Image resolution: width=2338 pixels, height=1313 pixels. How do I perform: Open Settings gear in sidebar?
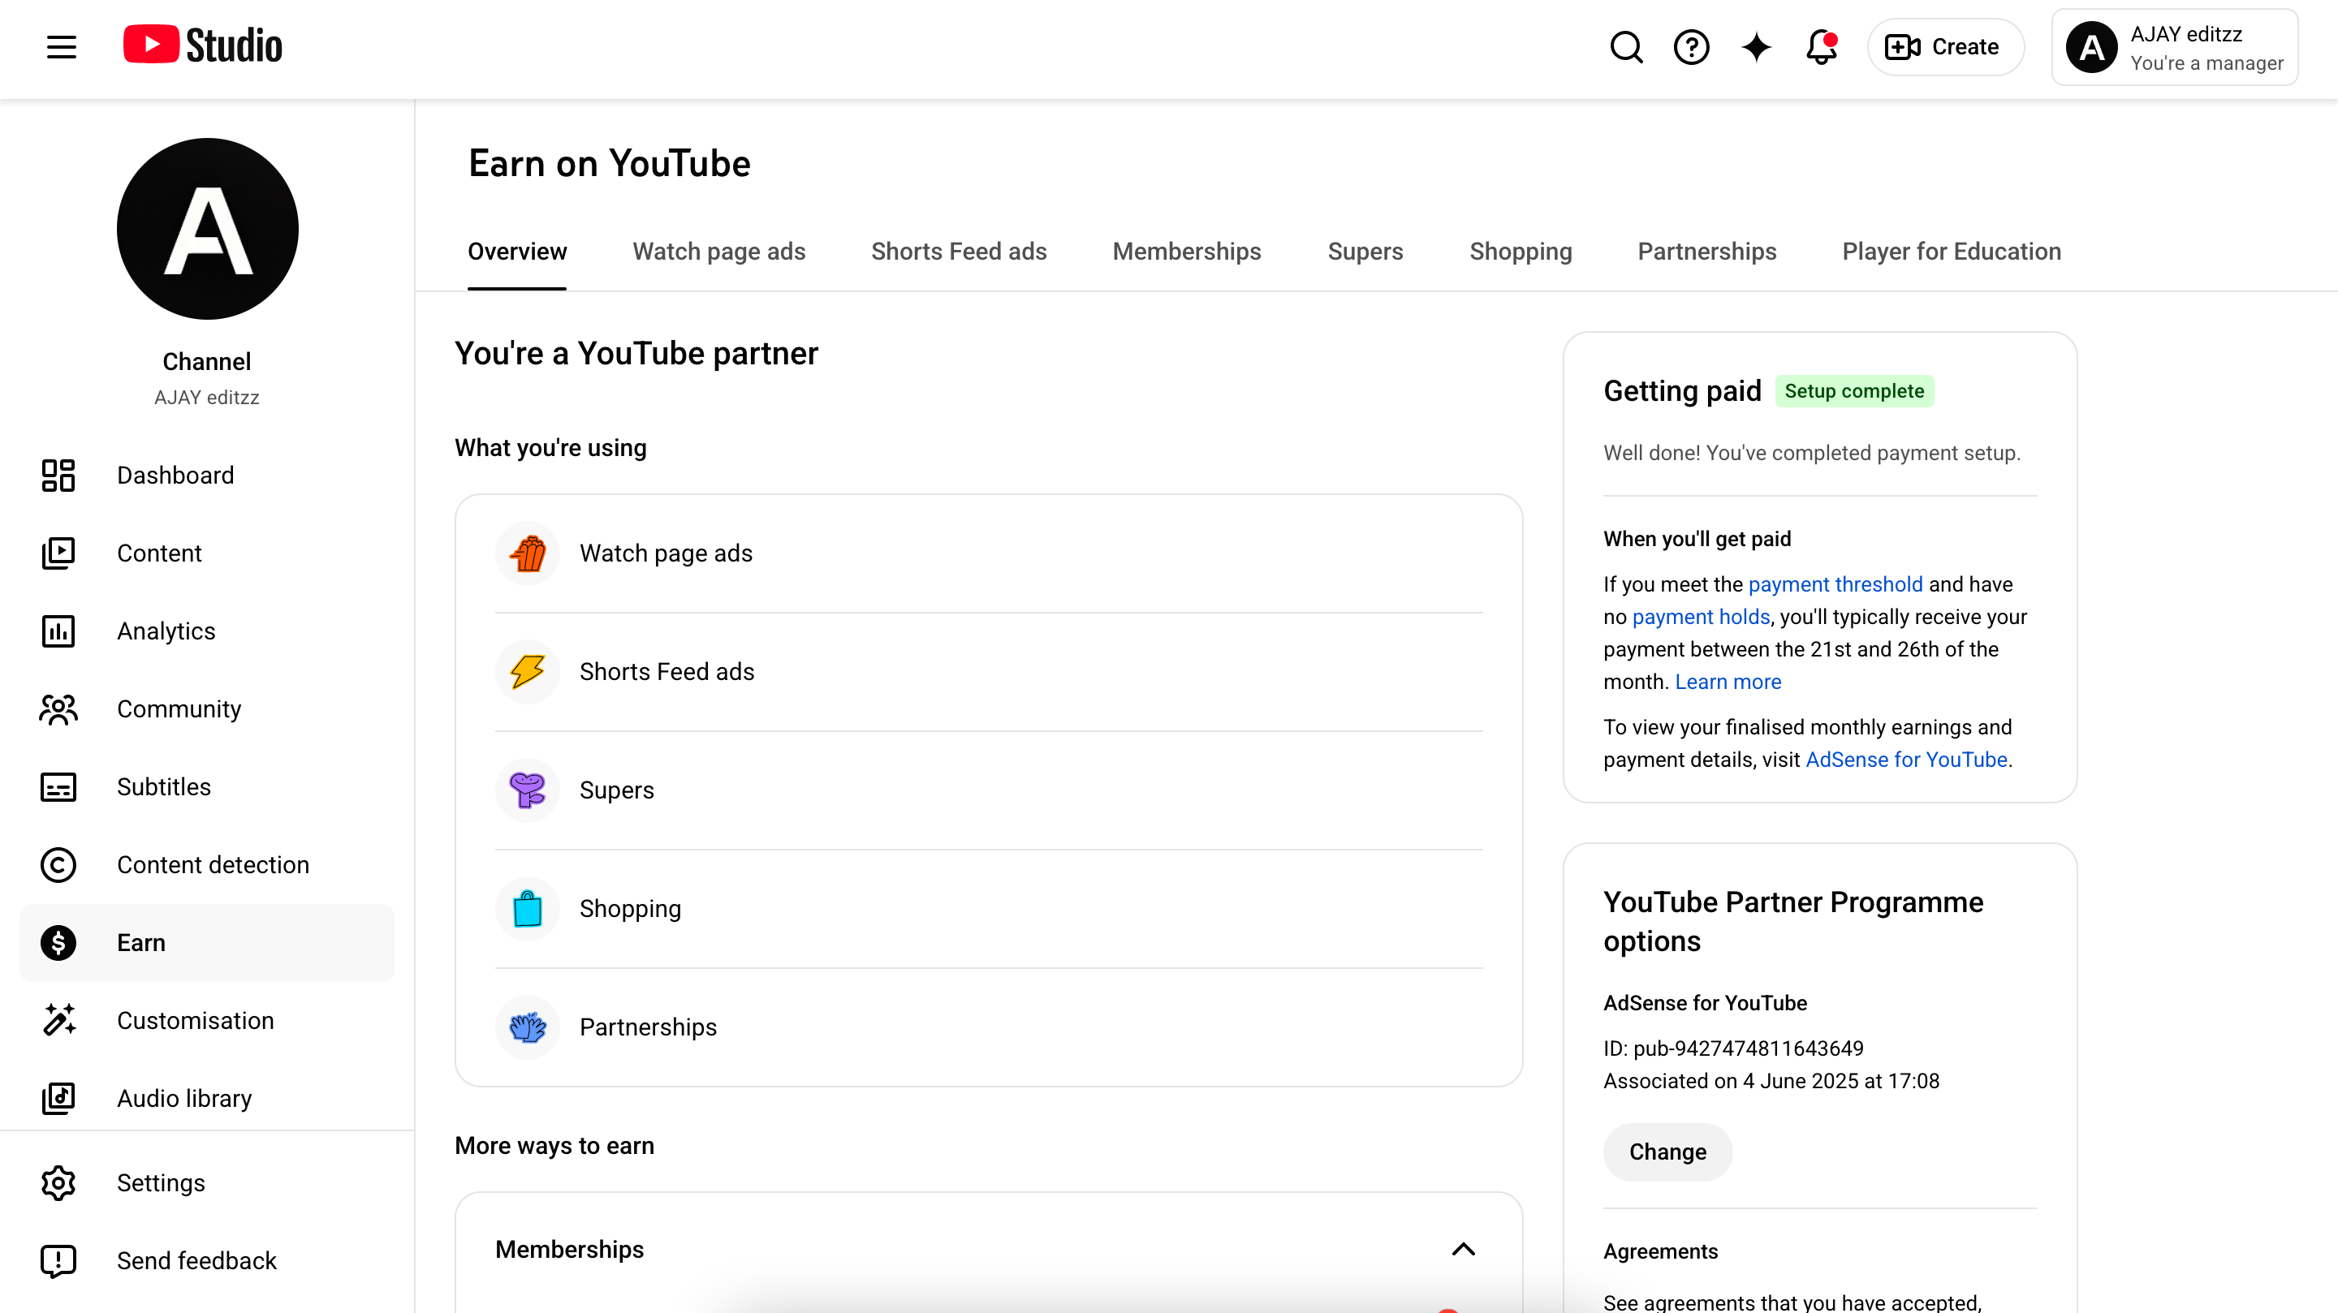point(161,1182)
